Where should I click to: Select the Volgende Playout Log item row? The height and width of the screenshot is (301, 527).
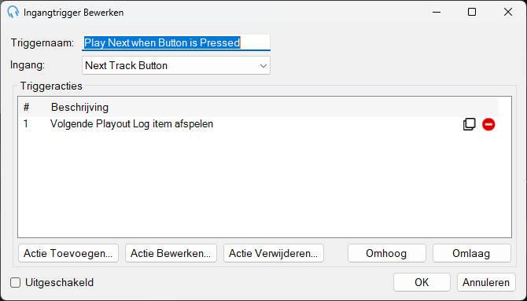tap(259, 124)
